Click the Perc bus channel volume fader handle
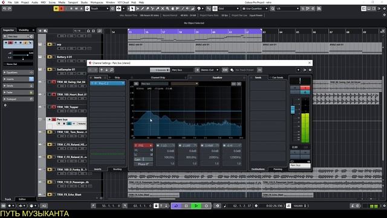 coord(293,110)
